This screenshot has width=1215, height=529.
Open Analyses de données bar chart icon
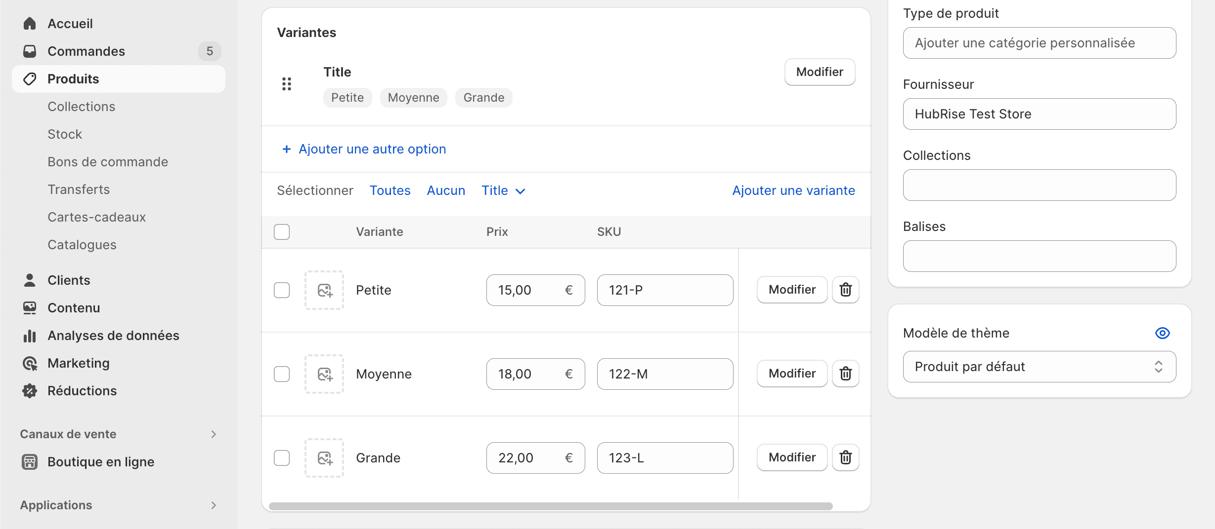pos(30,336)
